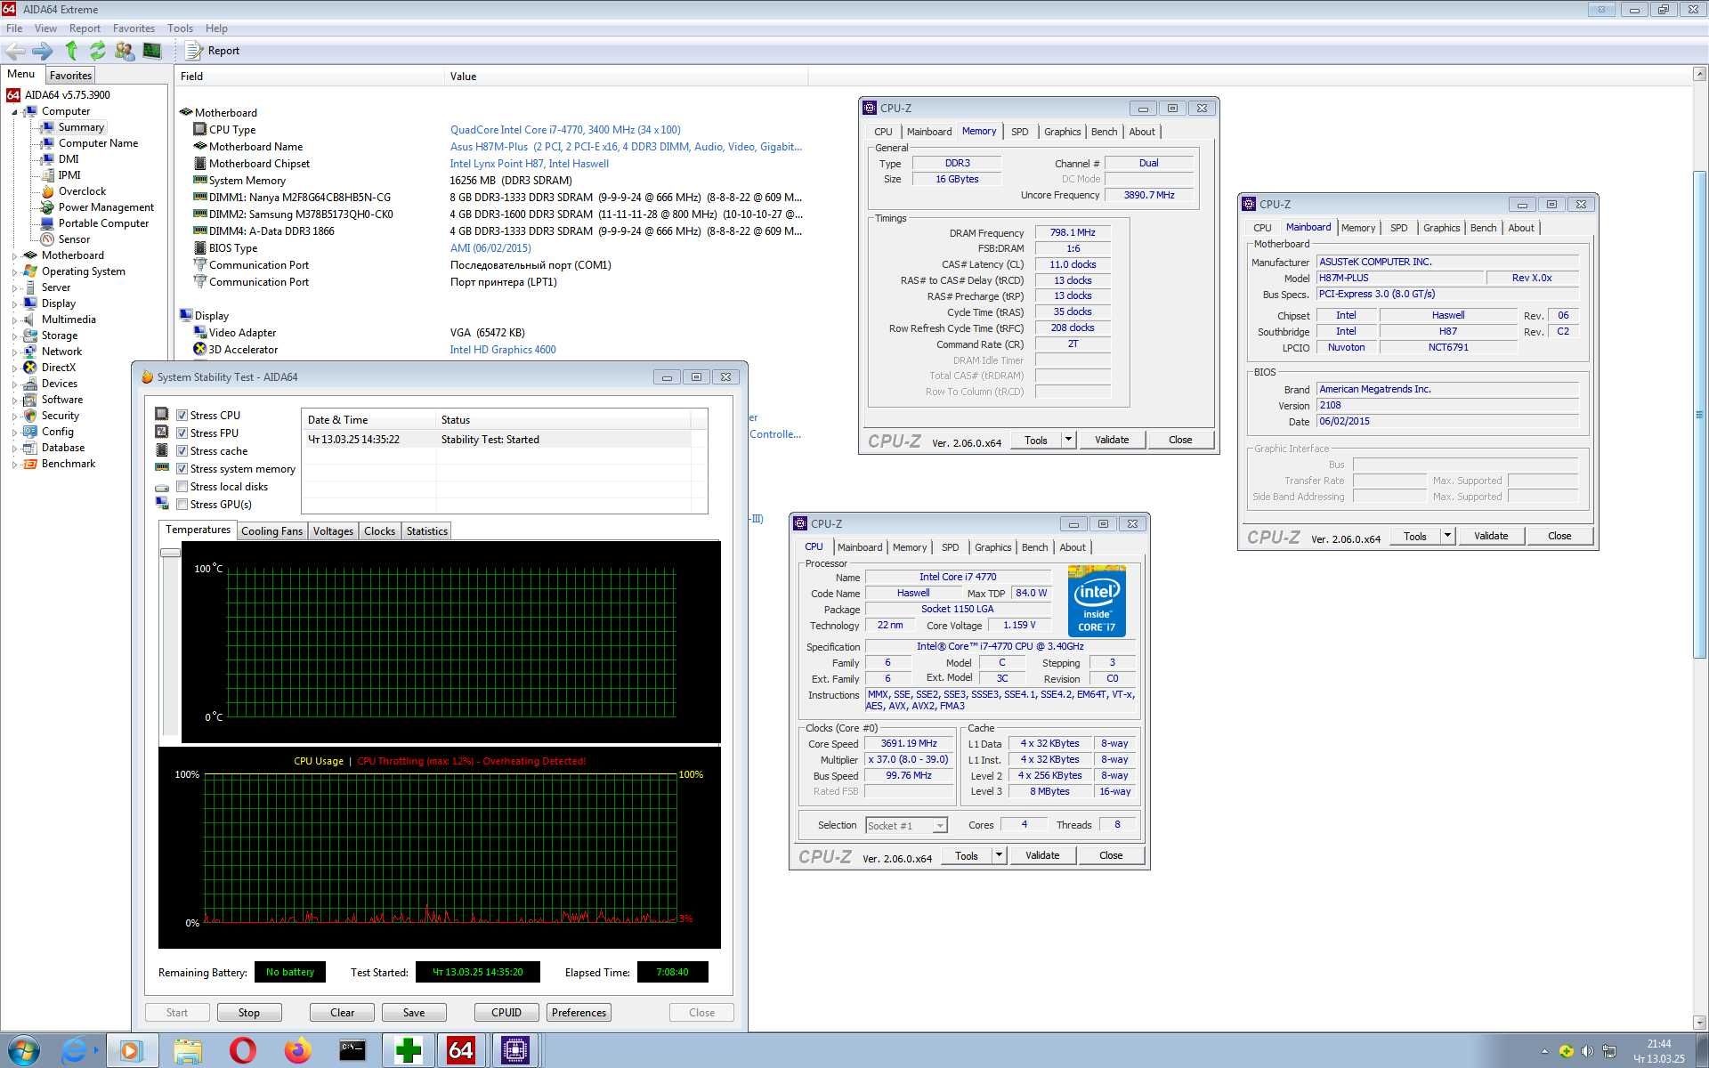
Task: Open Intel HD Graphics 4600 link
Action: coord(503,350)
